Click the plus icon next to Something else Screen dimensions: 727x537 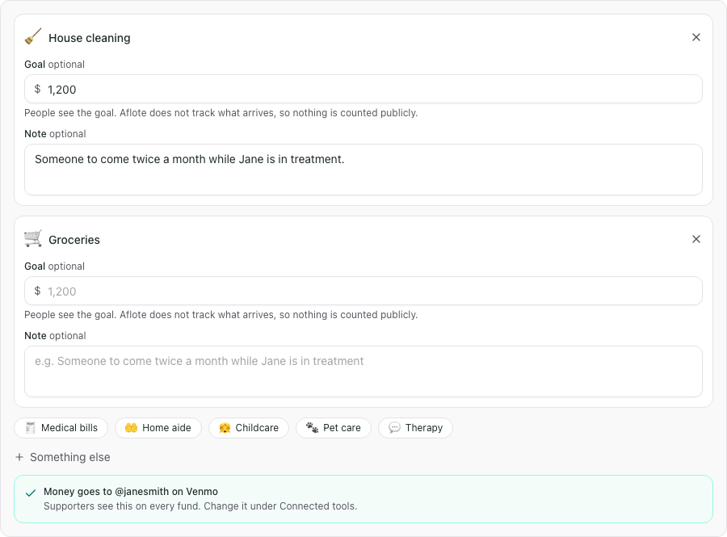coord(19,457)
